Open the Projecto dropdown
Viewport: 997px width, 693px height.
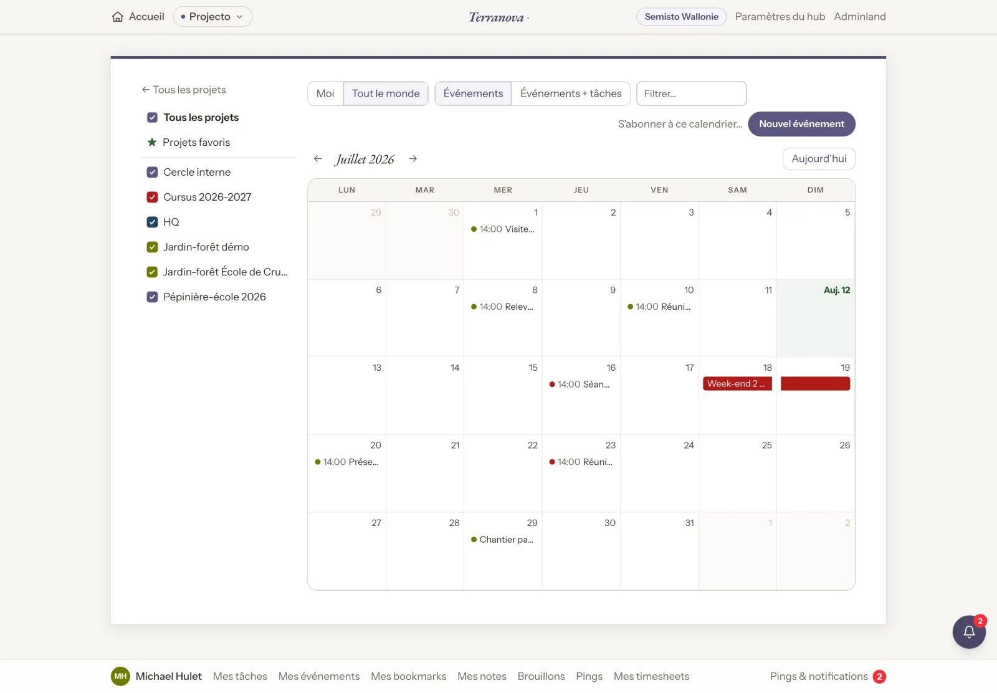212,17
